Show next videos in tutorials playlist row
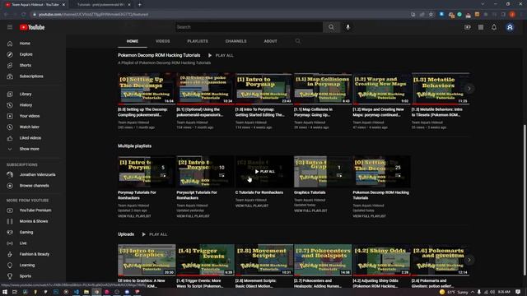527x296 pixels. (469, 89)
